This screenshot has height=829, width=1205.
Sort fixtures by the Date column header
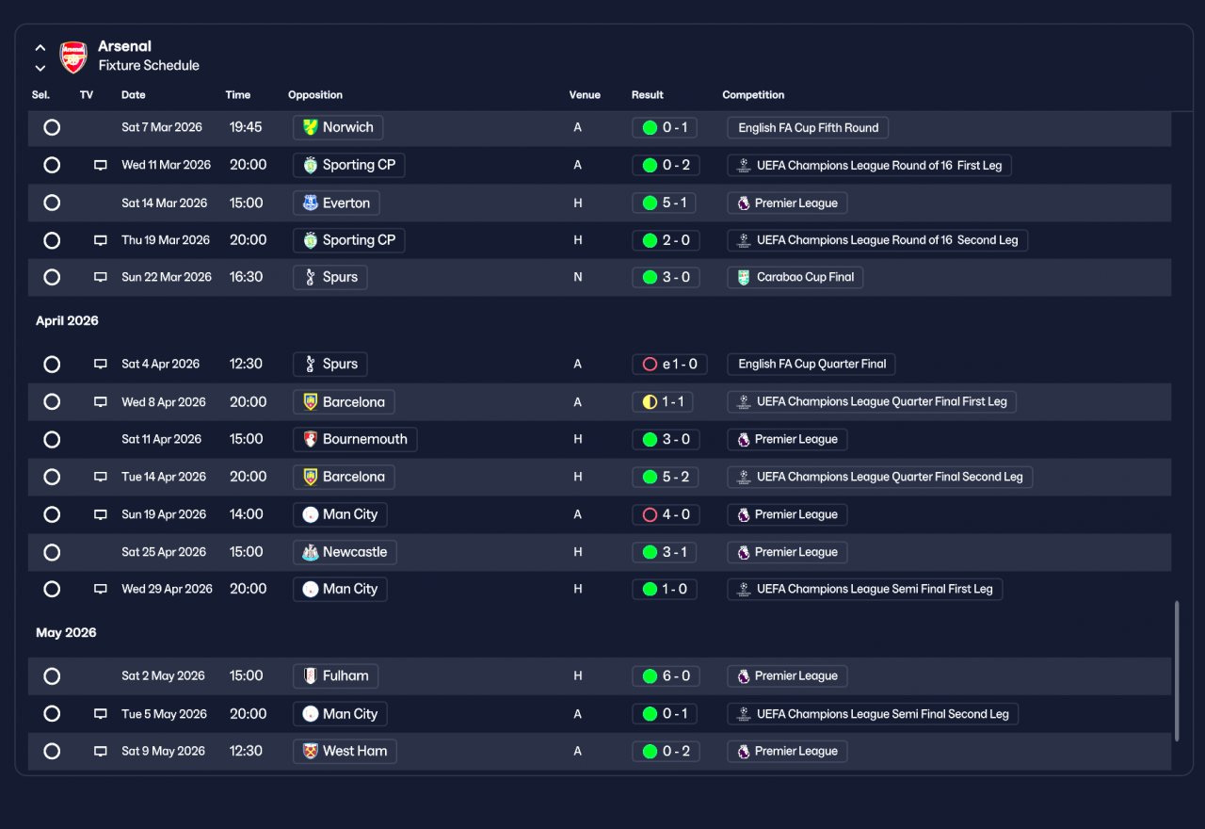(x=134, y=95)
